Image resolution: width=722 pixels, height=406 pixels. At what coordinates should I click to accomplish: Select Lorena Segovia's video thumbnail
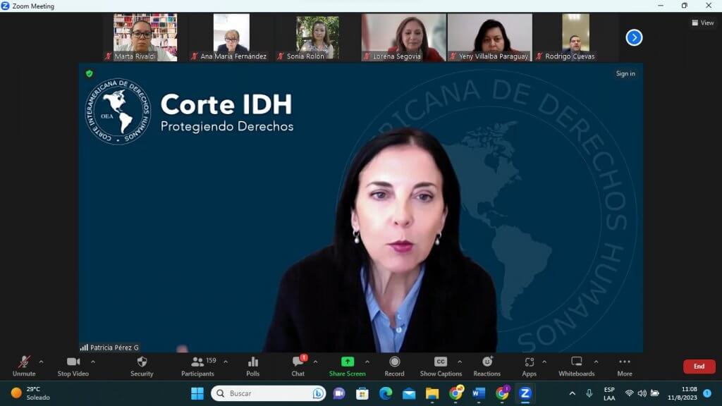pos(404,37)
